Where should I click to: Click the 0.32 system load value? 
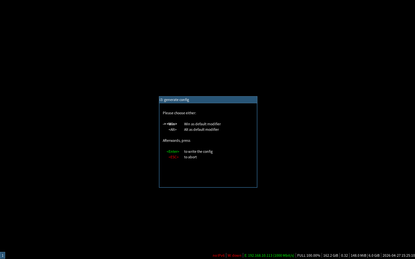[344, 255]
